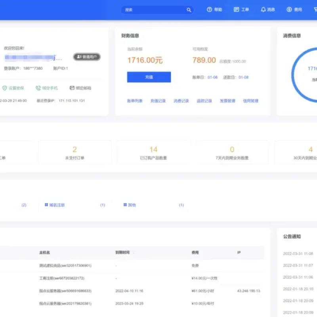Screen dimensions: 317x317
Task: Click the phone icon beside 绑定手机
Action: [x=38, y=88]
